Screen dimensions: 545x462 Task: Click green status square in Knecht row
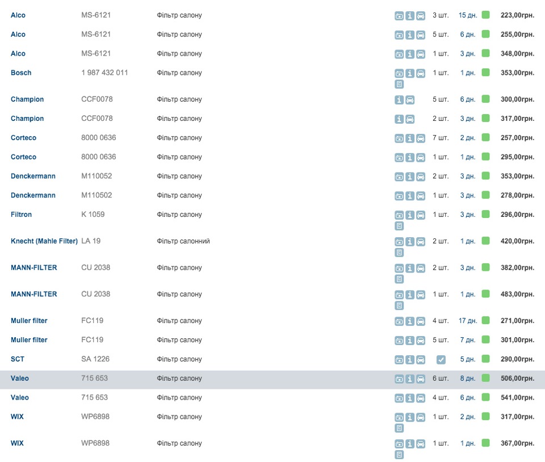point(485,241)
